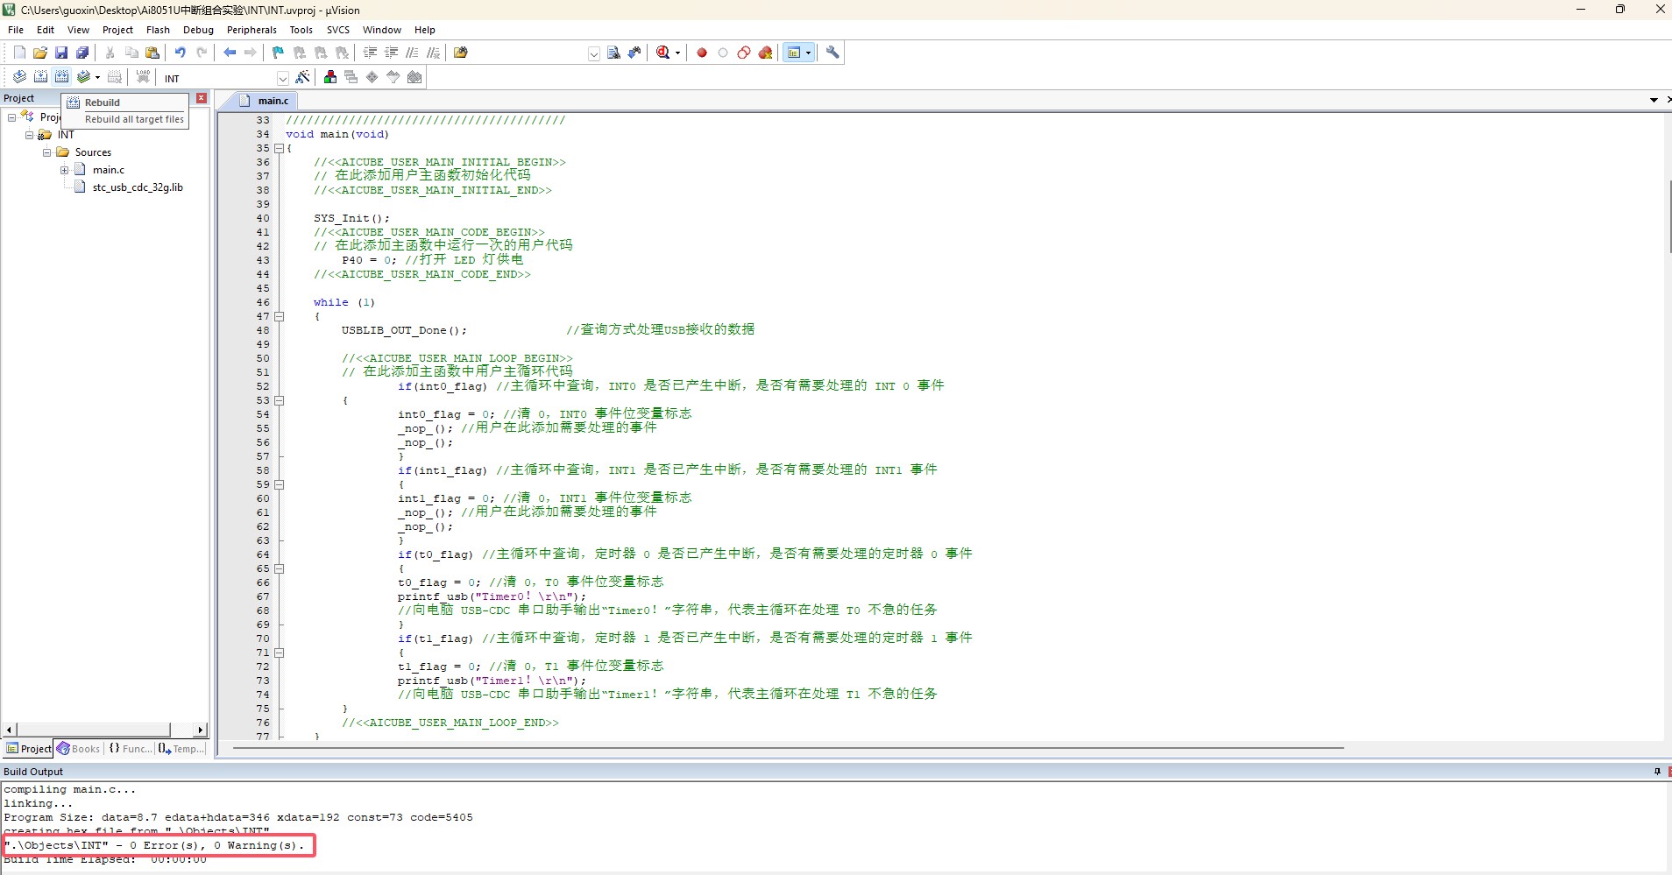Click the Manage Project Items icon

330,78
